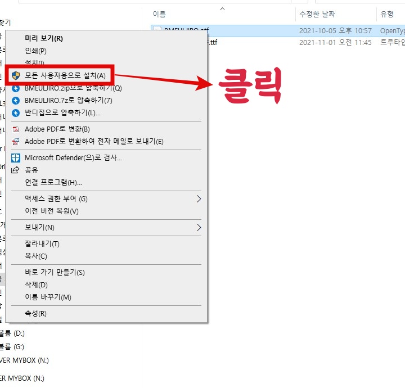Choose Adobe PDF로 변환(B)

pyautogui.click(x=57, y=129)
